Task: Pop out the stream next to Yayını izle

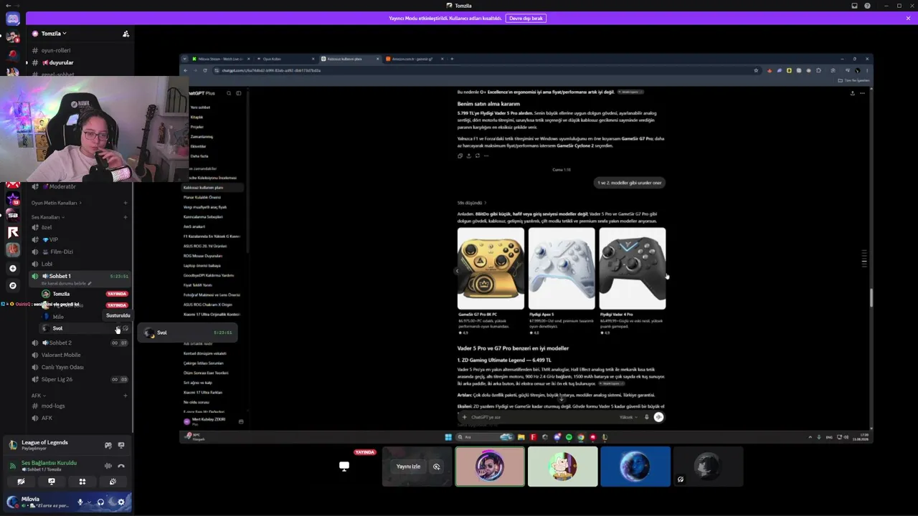Action: (436, 467)
